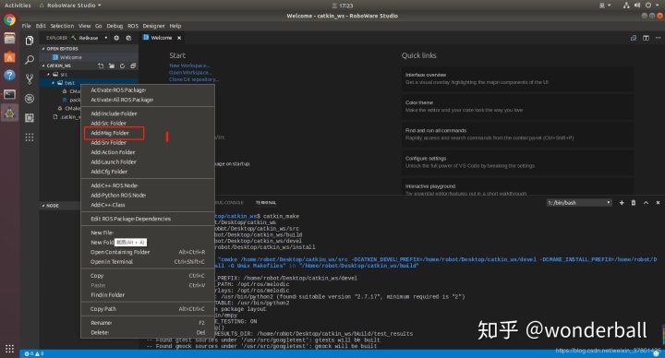665x358 pixels.
Task: Open the Explorer view in activity bar
Action: [x=30, y=41]
